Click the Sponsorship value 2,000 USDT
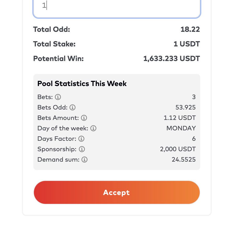This screenshot has width=243, height=244. [x=178, y=149]
